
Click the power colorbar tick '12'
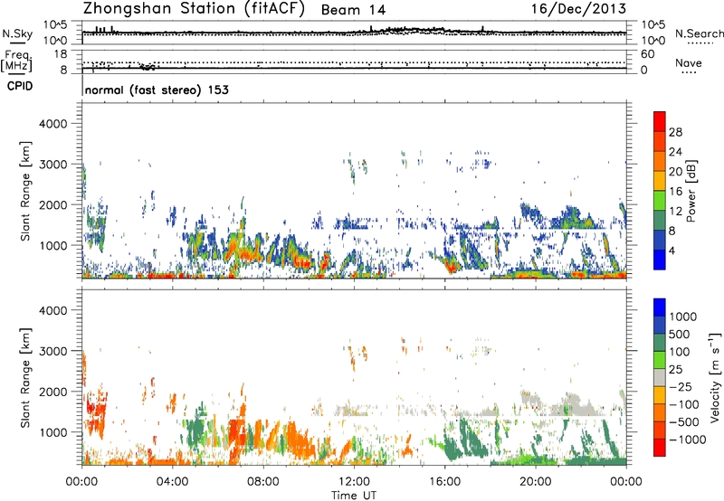(675, 212)
